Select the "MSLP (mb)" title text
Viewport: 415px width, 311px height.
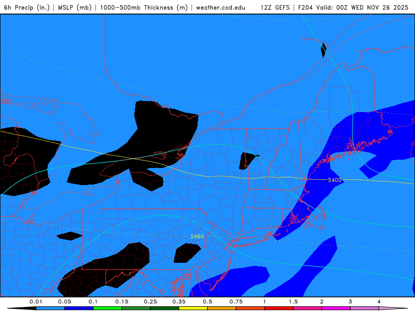tap(75, 7)
